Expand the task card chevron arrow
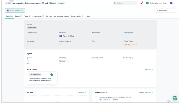Image resolution: width=179 pixels, height=103 pixels. pyautogui.click(x=55, y=78)
